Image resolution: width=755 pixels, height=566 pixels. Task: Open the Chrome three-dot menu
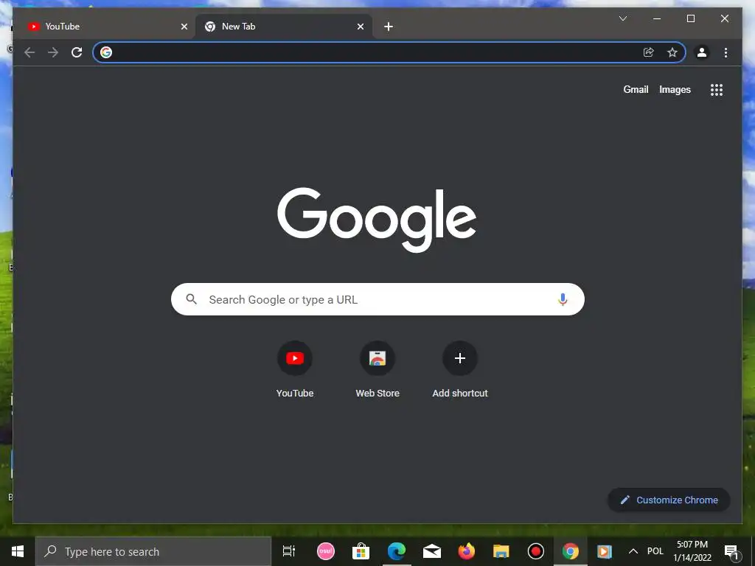[x=726, y=52]
